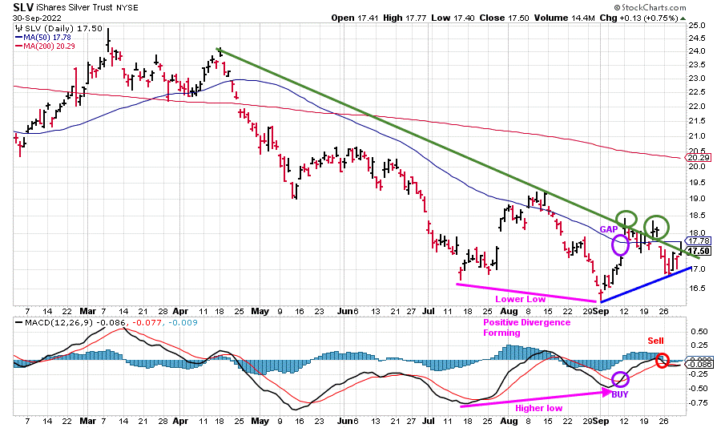Click the High 17.77 value
This screenshot has width=721, height=428.
click(x=405, y=18)
